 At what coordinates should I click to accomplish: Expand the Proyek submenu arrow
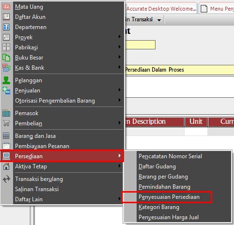tap(120, 37)
